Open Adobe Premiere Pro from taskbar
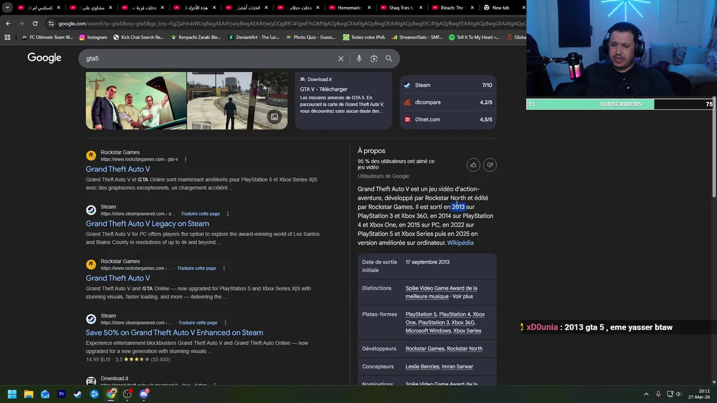Viewport: 717px width, 403px height. pos(62,394)
